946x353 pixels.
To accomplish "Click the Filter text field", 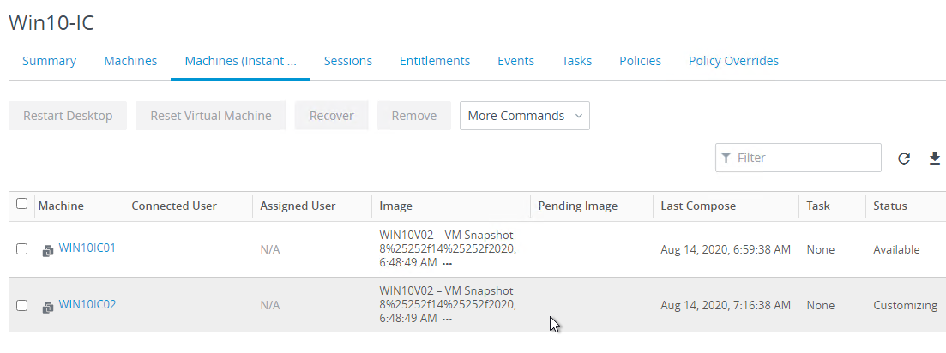I will click(x=798, y=158).
